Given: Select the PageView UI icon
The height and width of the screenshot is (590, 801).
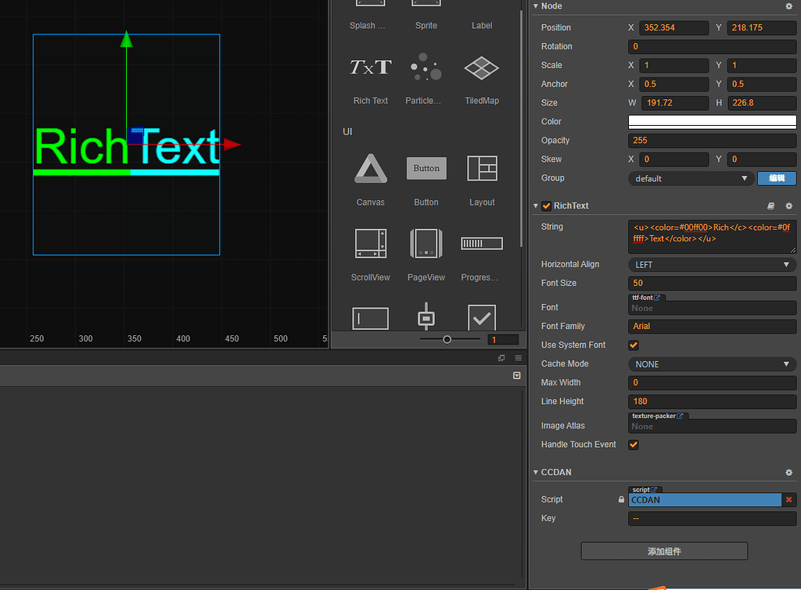Looking at the screenshot, I should (426, 243).
